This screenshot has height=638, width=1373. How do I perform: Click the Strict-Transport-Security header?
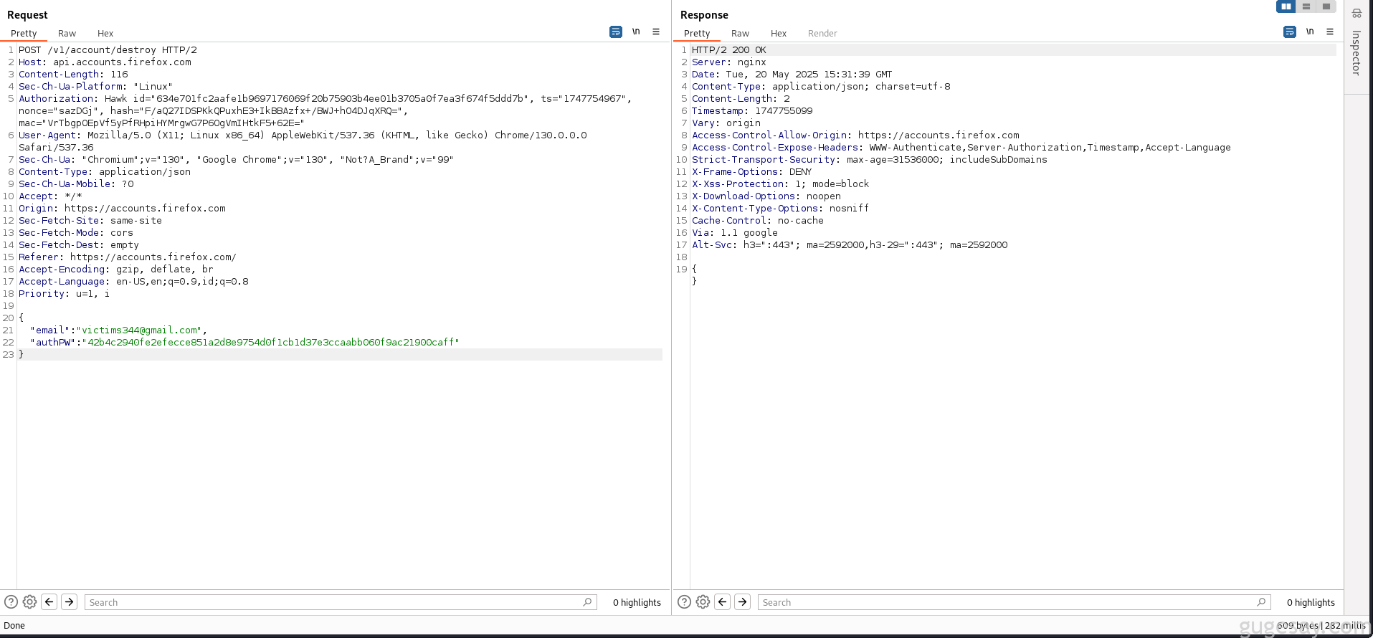click(870, 160)
